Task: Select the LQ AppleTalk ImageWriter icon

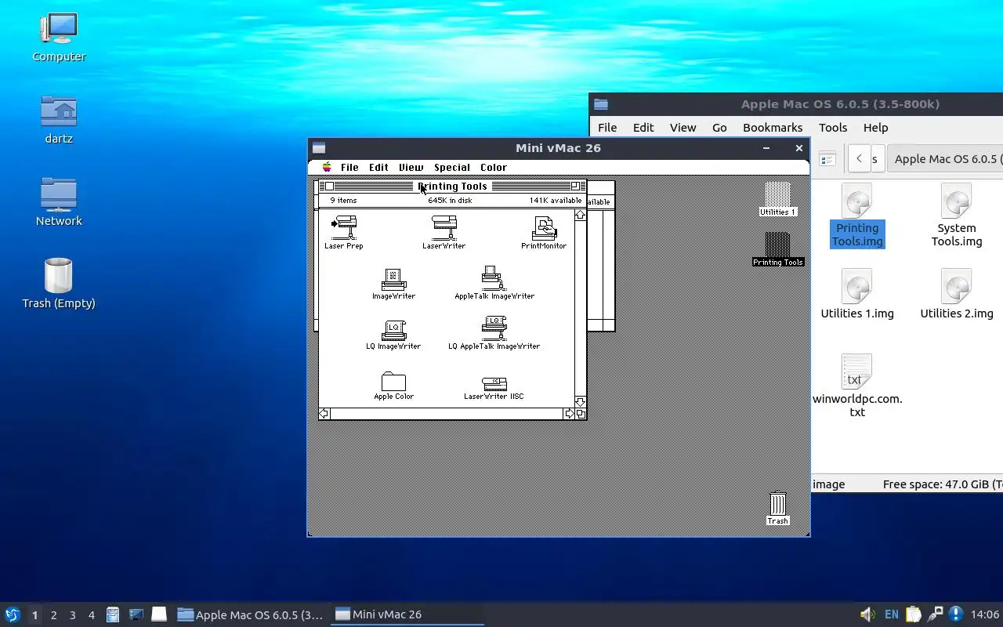Action: [x=494, y=333]
